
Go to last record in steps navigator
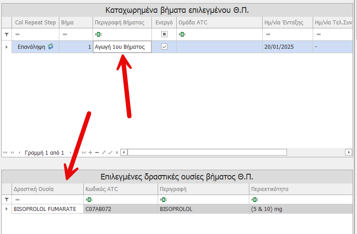pos(84,152)
